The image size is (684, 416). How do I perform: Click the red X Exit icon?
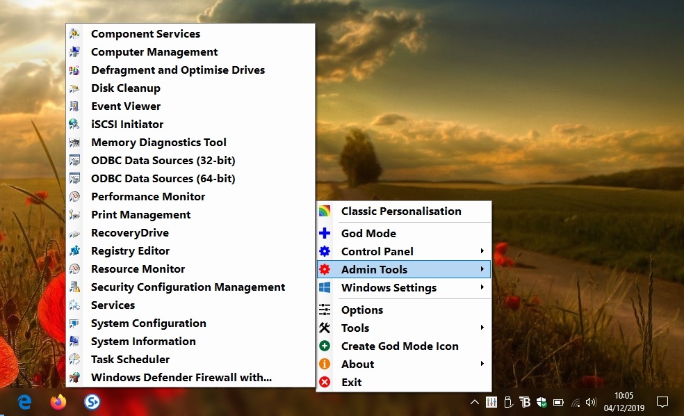point(325,383)
